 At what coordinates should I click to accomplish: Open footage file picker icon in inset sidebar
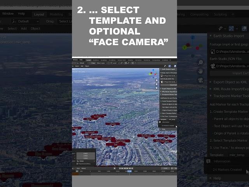[162, 76]
